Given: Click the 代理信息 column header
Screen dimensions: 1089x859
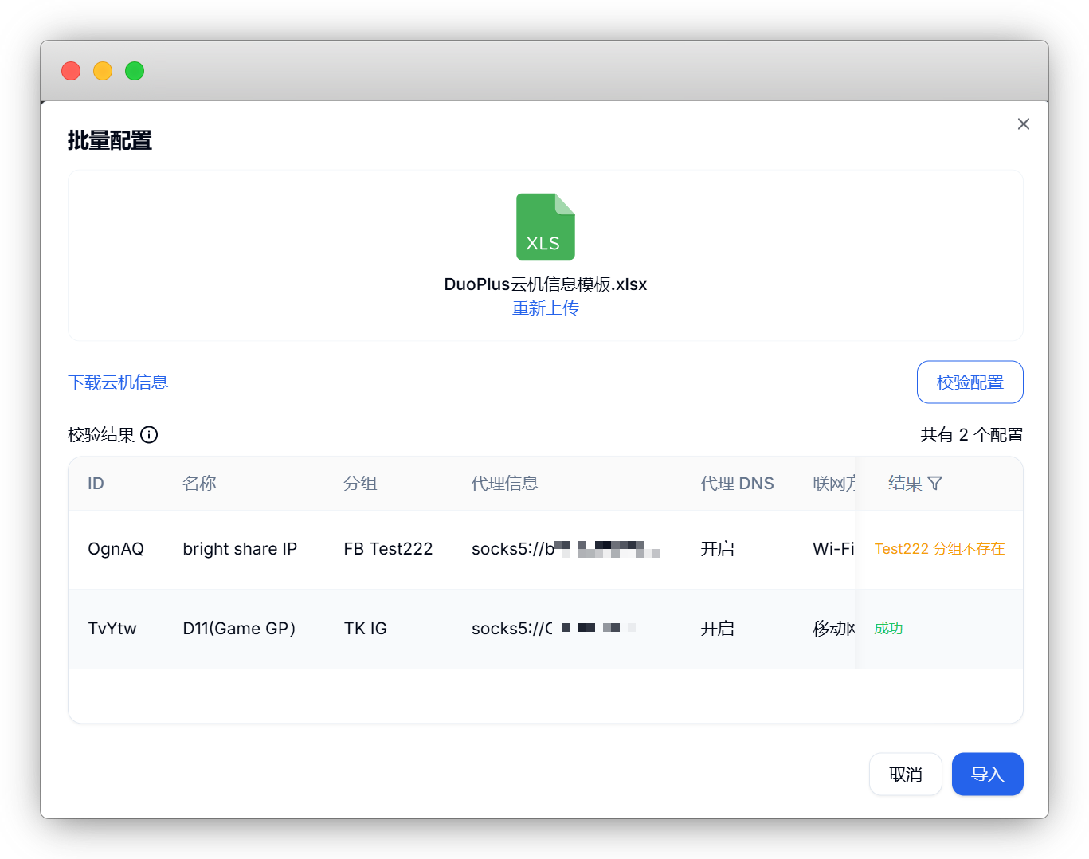Looking at the screenshot, I should (505, 484).
